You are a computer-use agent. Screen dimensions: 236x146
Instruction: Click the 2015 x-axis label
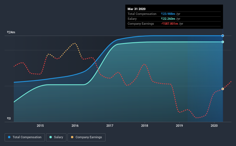(40, 126)
